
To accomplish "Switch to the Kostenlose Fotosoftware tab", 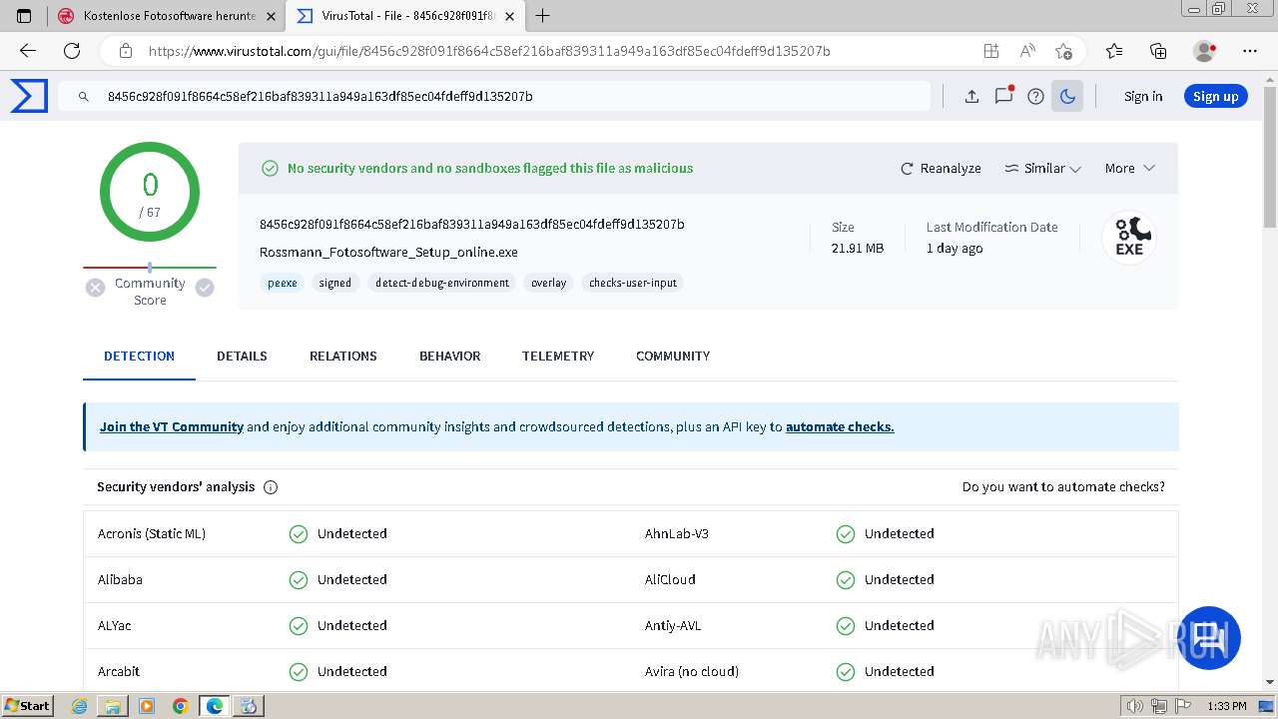I will [x=167, y=16].
